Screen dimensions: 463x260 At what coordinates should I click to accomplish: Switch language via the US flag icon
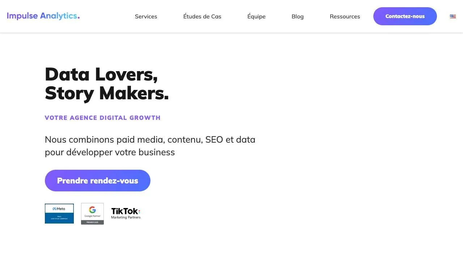(453, 16)
